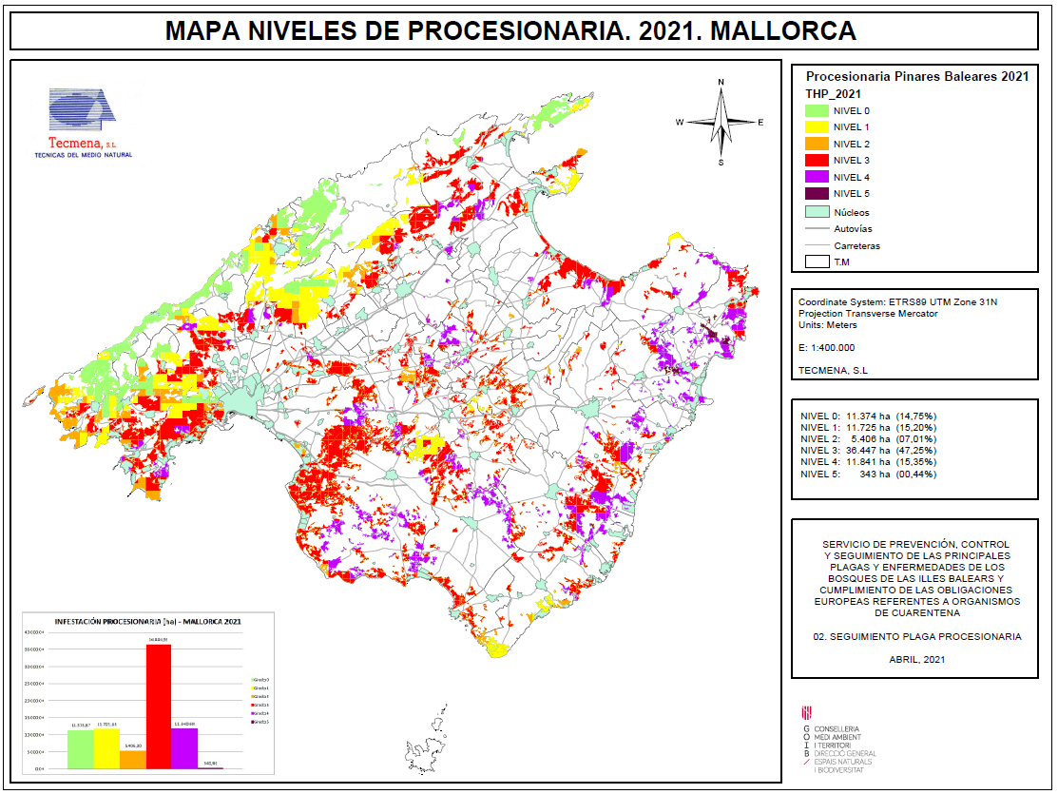This screenshot has width=1058, height=794.
Task: Click the T.M boundary box symbol
Action: (817, 261)
